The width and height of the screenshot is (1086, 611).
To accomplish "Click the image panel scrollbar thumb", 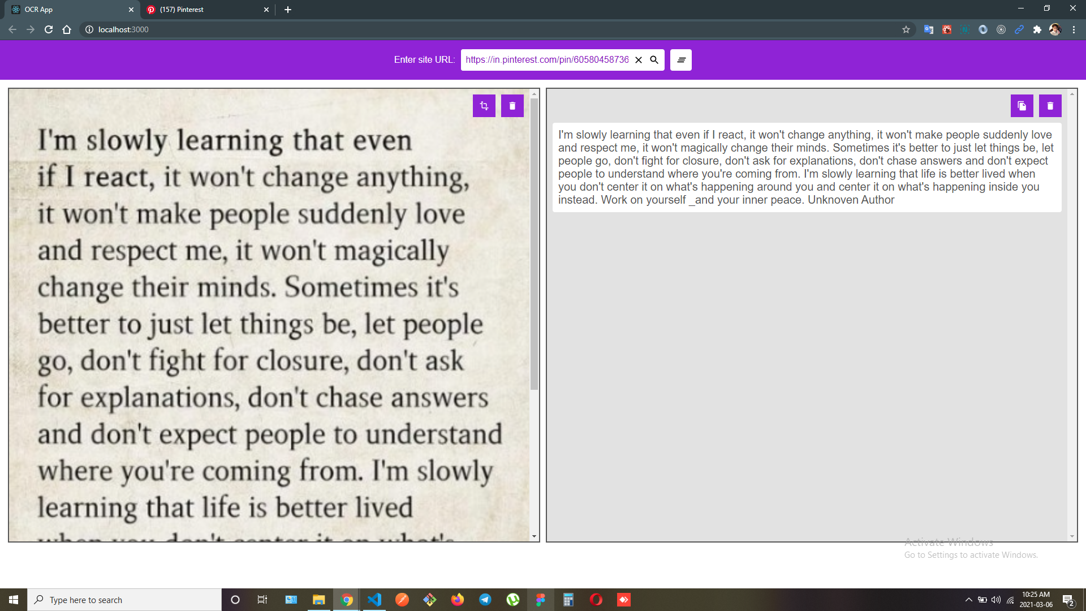I will 534,243.
